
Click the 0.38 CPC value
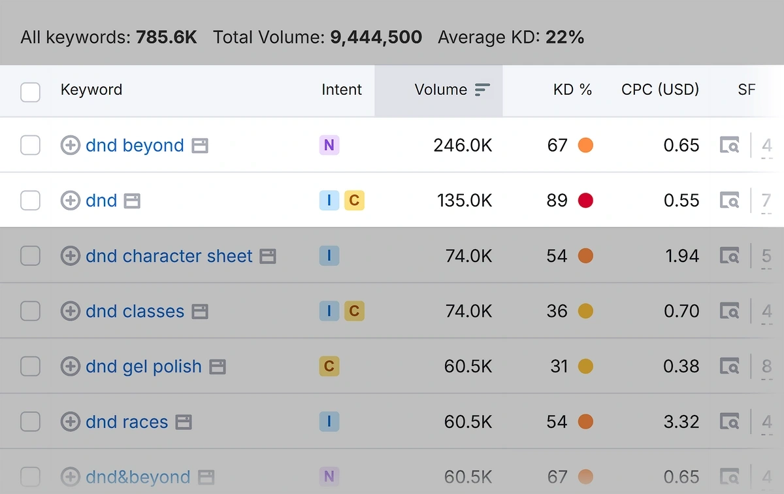681,367
